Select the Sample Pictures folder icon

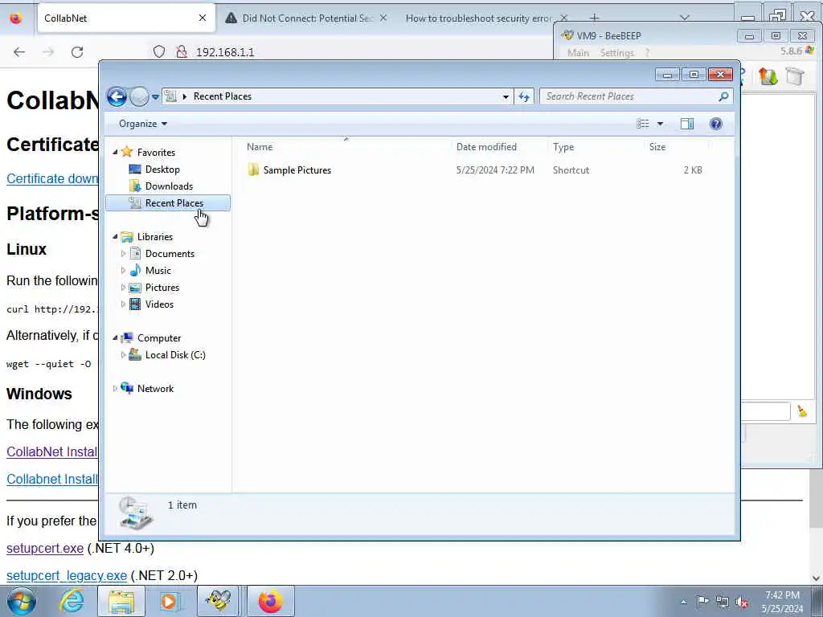tap(253, 170)
